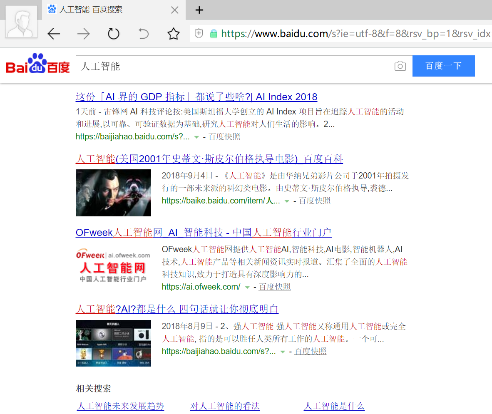Click the AI robots collage thumbnail
This screenshot has width=492, height=414.
click(x=113, y=343)
